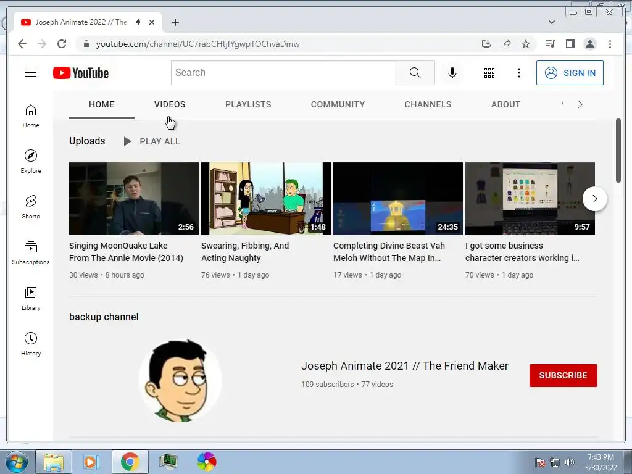The image size is (632, 474).
Task: Start voice search with the microphone
Action: [x=452, y=73]
